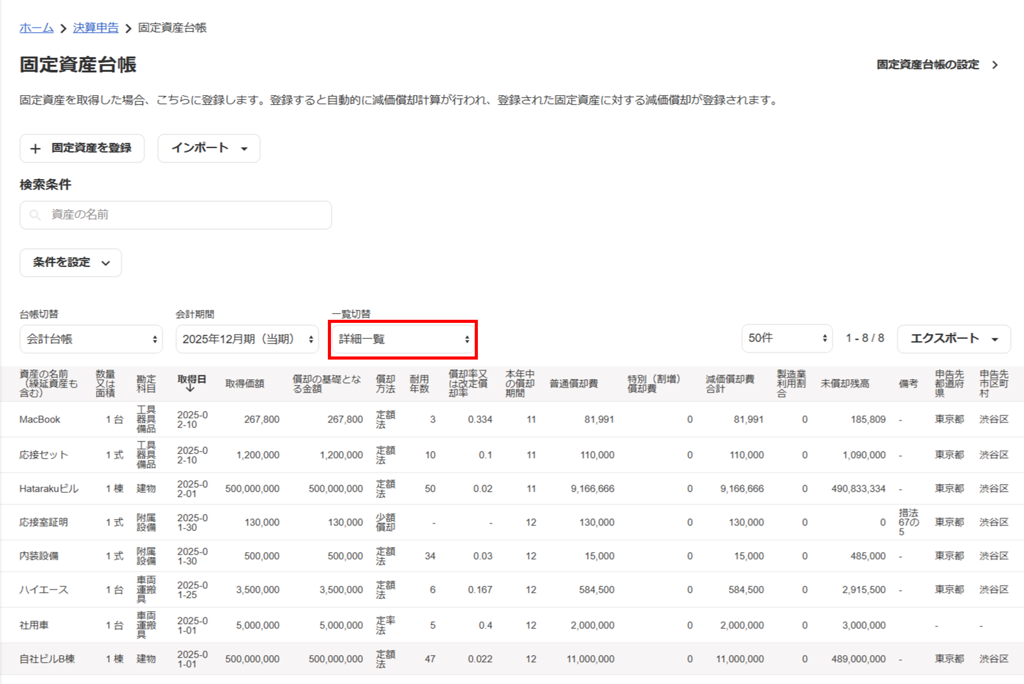The image size is (1024, 684).
Task: Open 決算申告 breadcrumb link
Action: tap(96, 28)
